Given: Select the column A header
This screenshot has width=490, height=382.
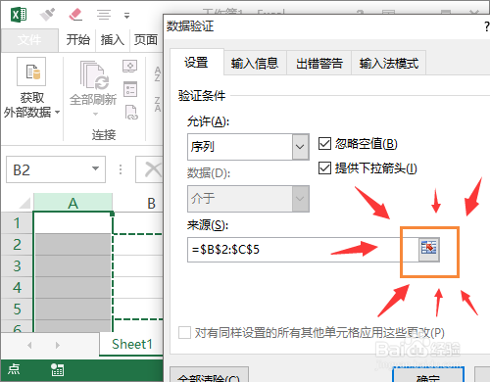Looking at the screenshot, I should tap(73, 203).
